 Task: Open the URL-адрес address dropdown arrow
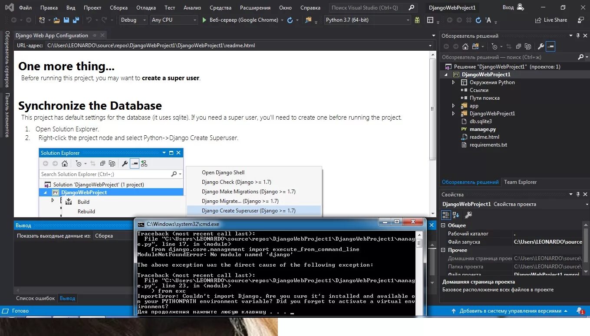click(430, 45)
